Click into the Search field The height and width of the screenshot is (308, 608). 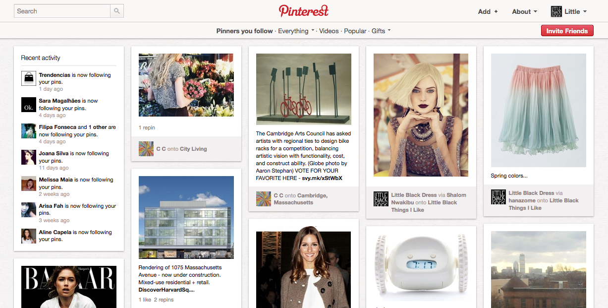click(x=62, y=11)
